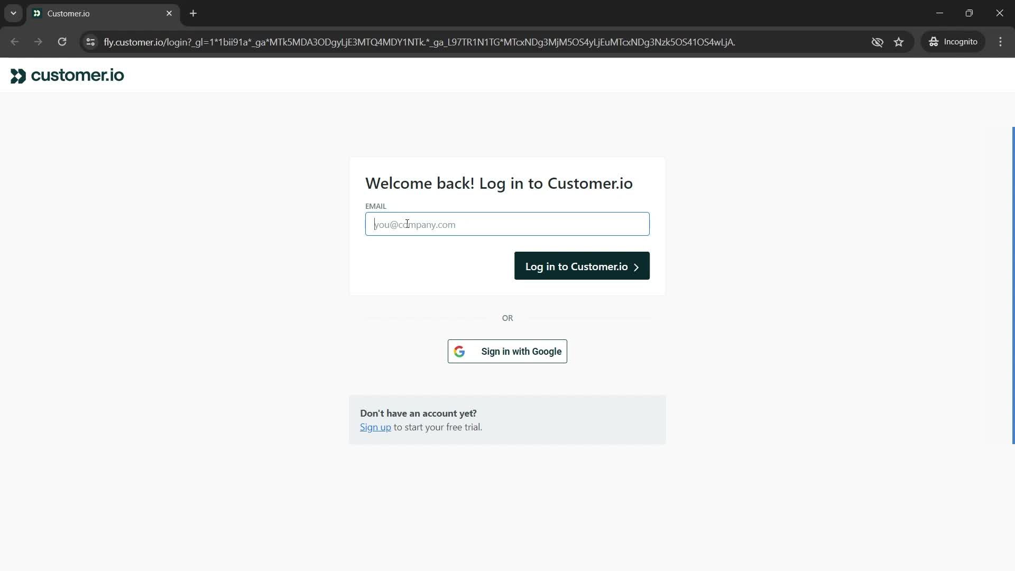Click the Incognito mode icon
Image resolution: width=1015 pixels, height=571 pixels.
pyautogui.click(x=934, y=41)
